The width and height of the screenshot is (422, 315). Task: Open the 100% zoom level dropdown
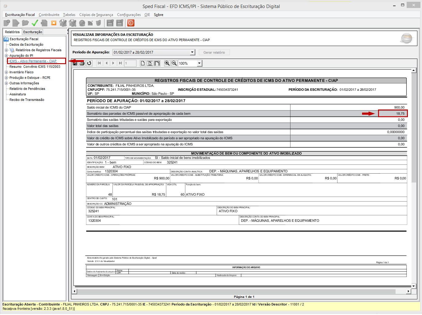tap(199, 63)
